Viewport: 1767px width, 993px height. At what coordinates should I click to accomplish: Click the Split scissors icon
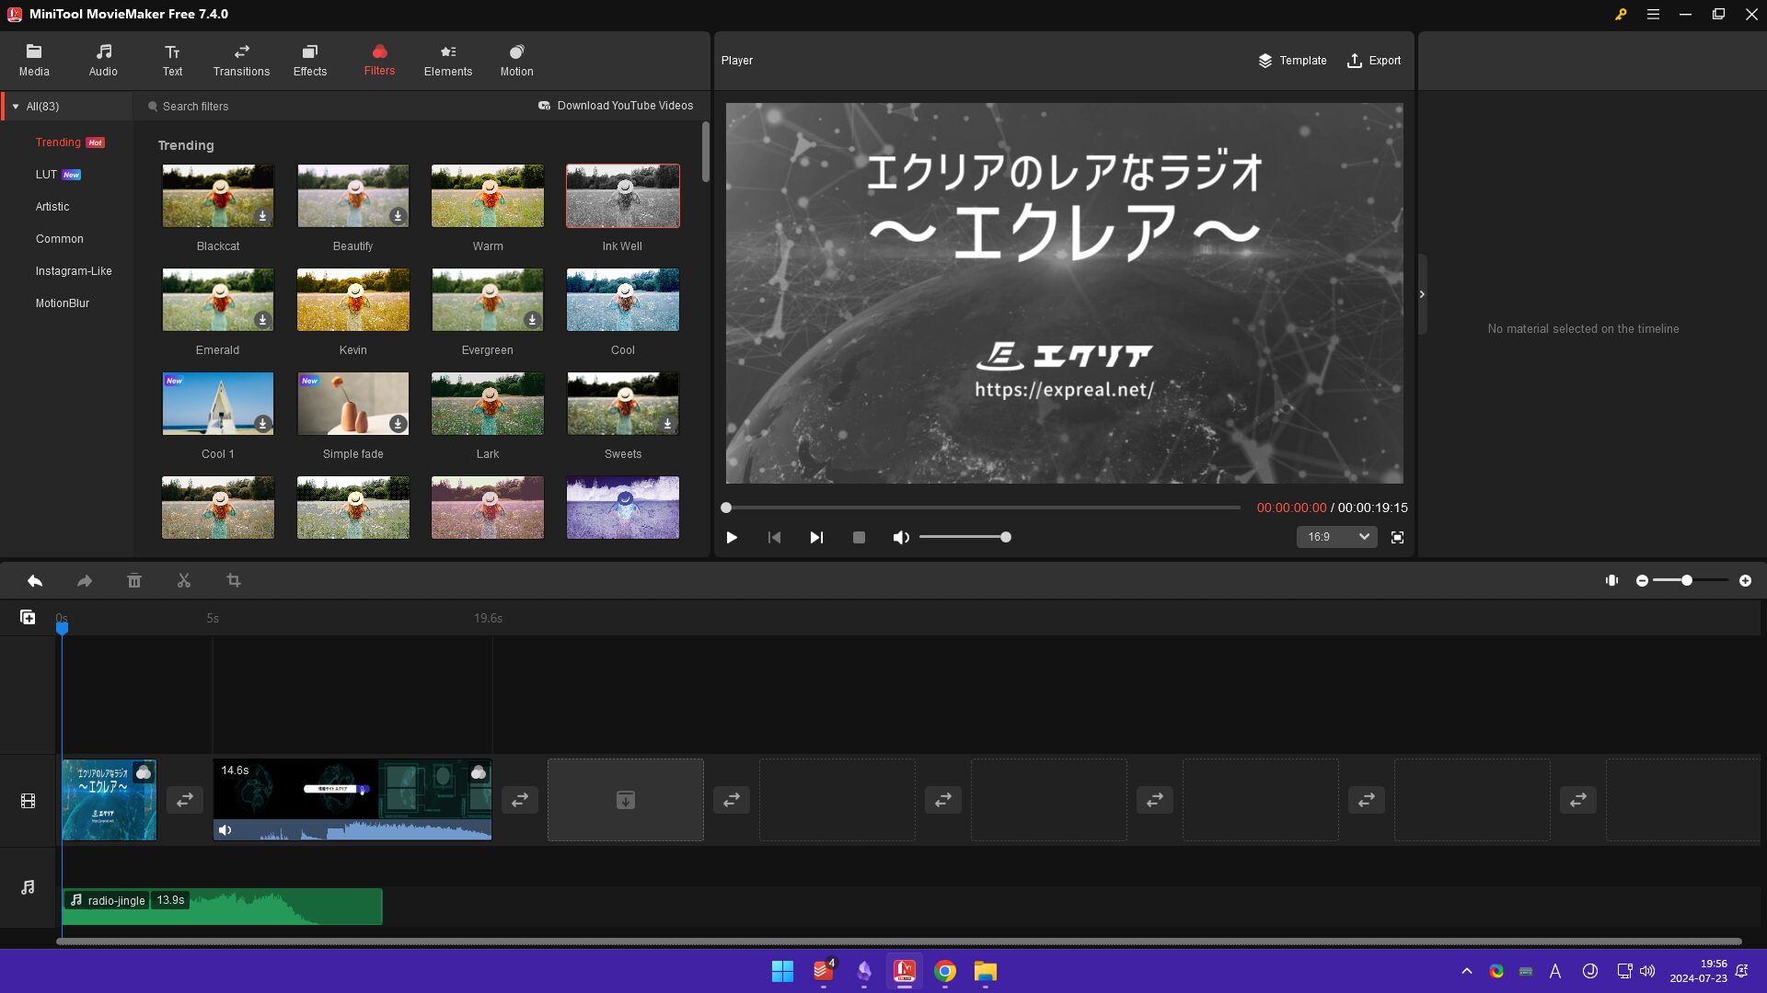point(184,581)
